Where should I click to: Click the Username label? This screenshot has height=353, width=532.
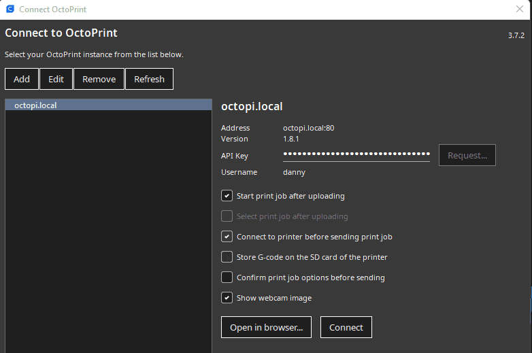239,172
